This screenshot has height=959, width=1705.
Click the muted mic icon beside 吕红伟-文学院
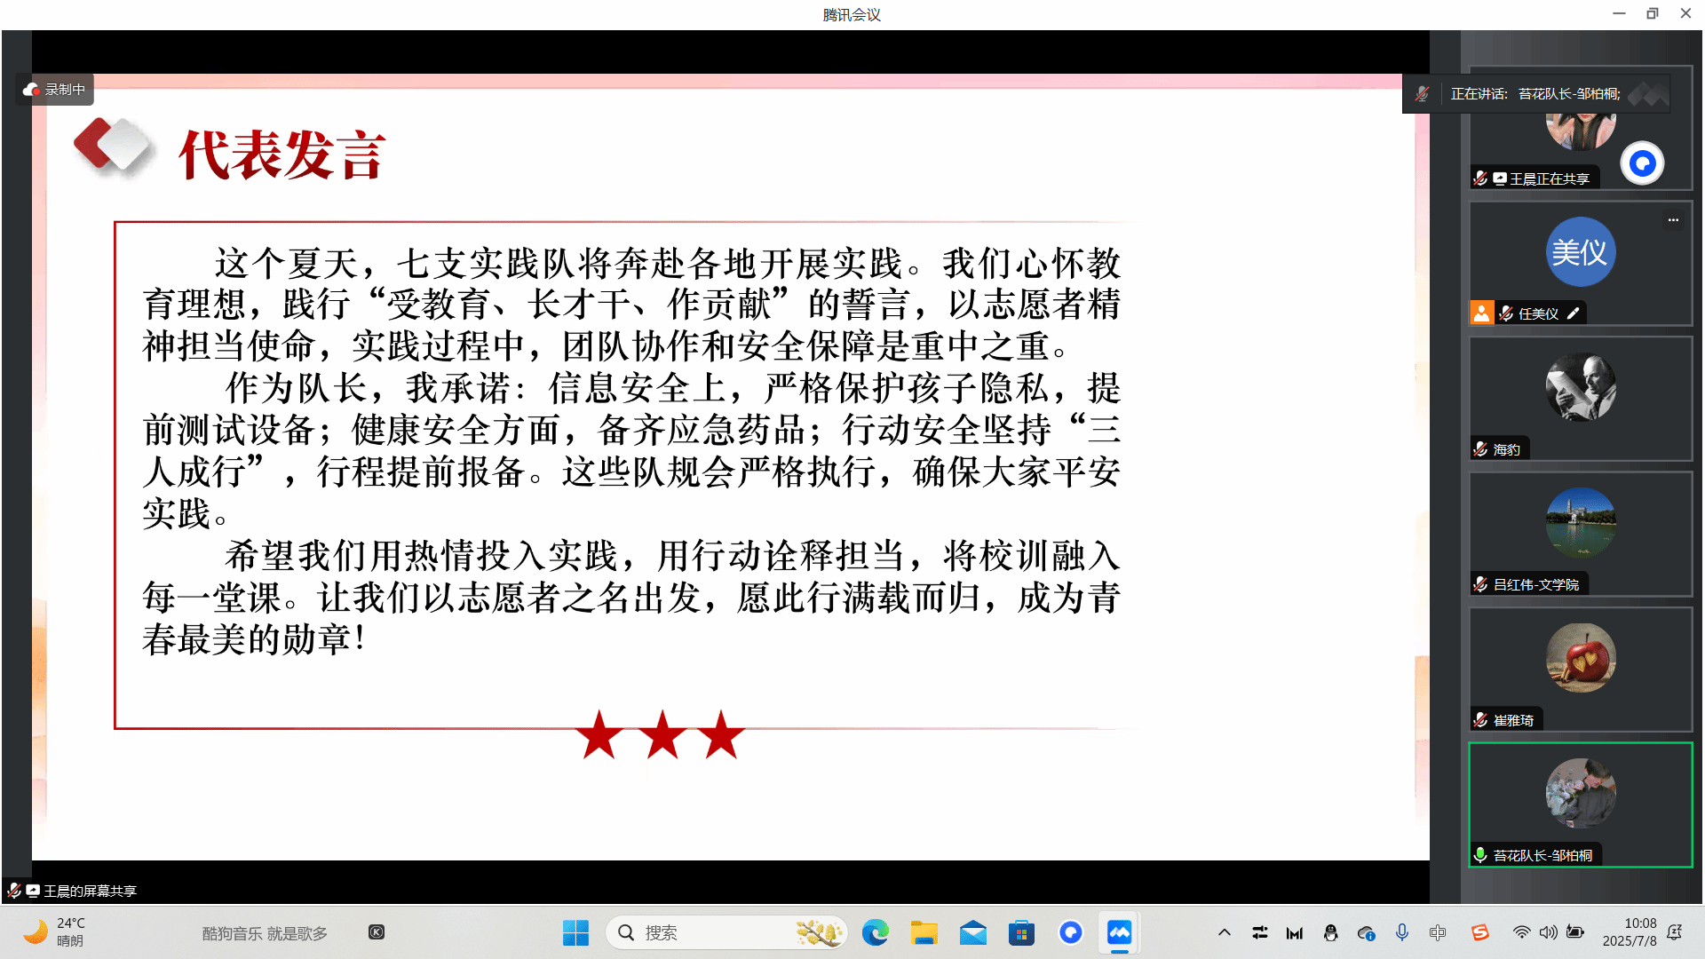click(1480, 584)
